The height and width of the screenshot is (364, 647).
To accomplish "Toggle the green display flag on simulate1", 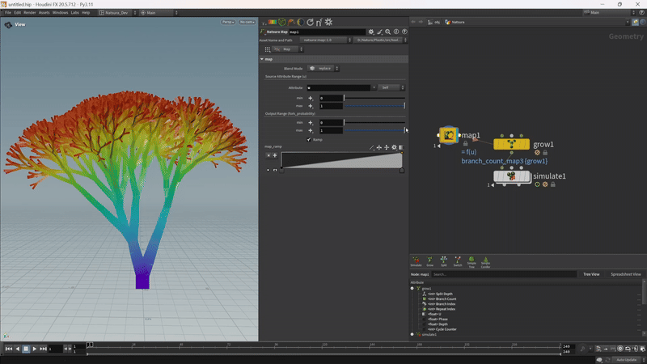I will [537, 184].
